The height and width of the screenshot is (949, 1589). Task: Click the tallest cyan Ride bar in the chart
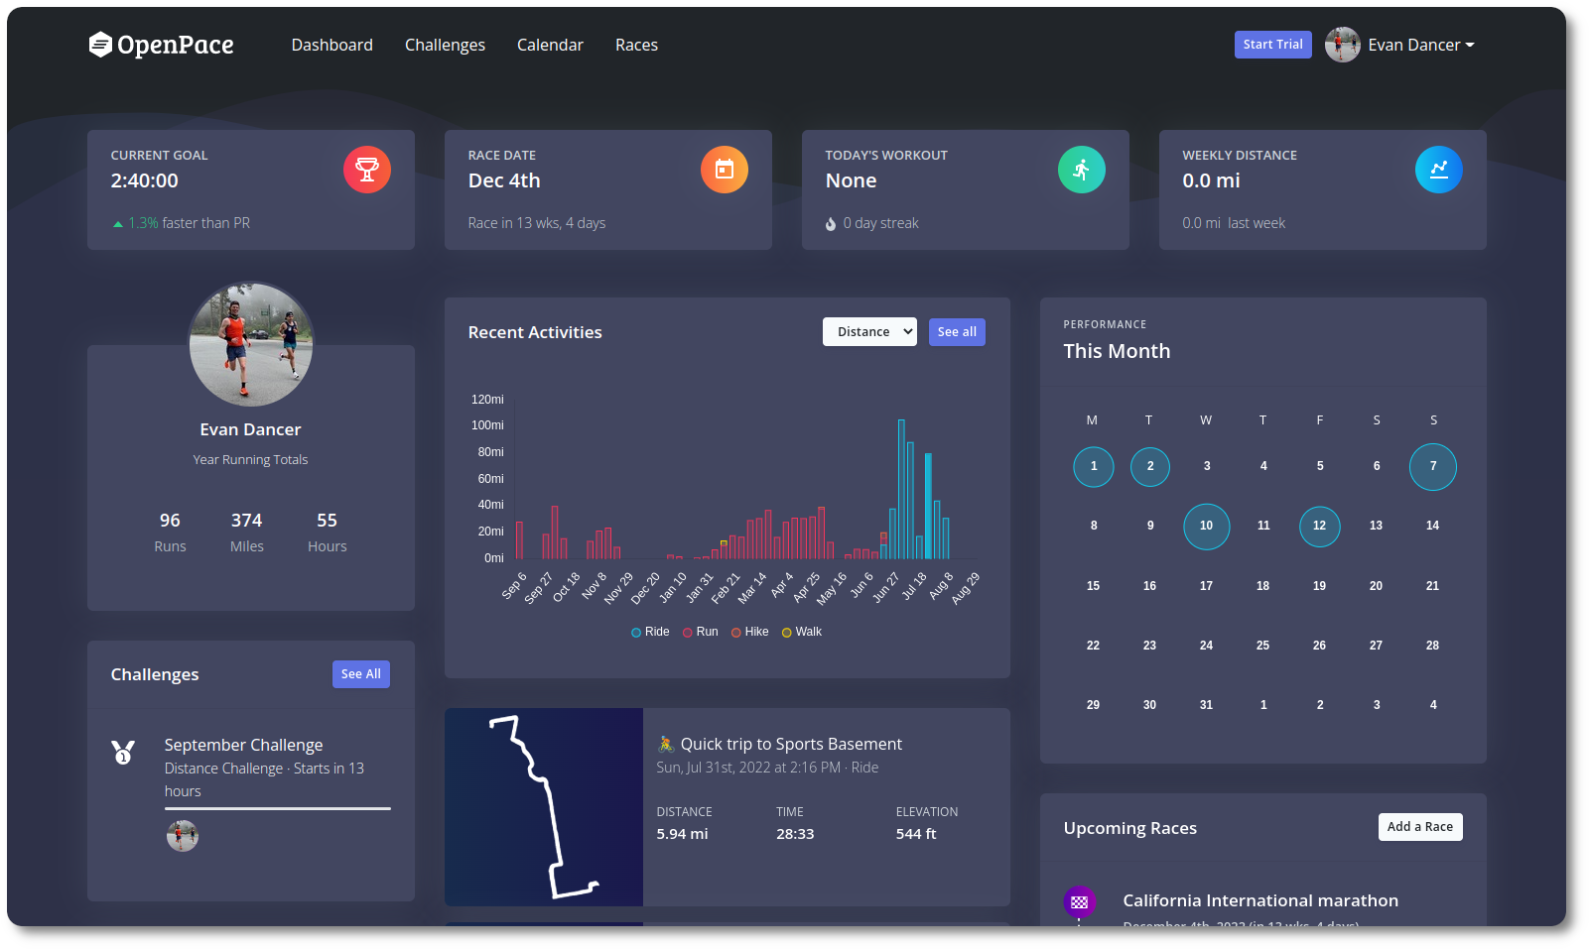(x=901, y=489)
